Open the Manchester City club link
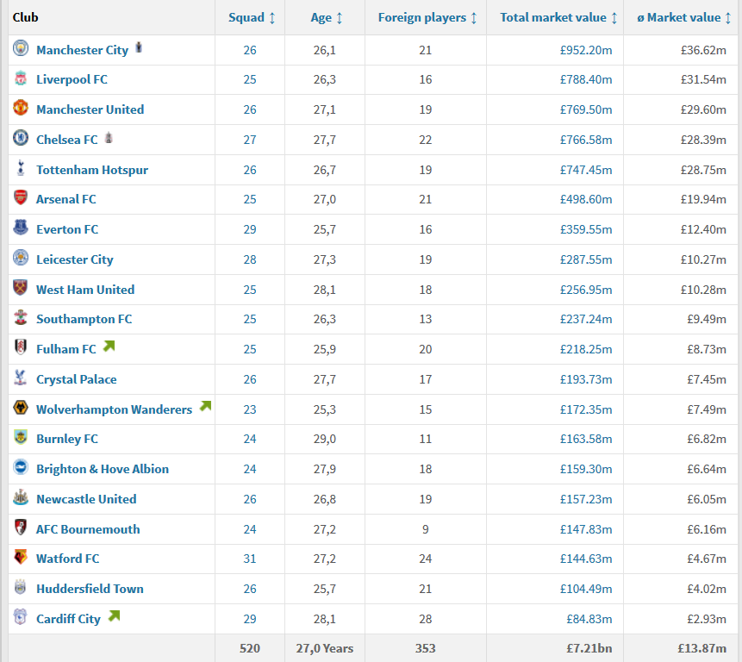 [x=83, y=50]
